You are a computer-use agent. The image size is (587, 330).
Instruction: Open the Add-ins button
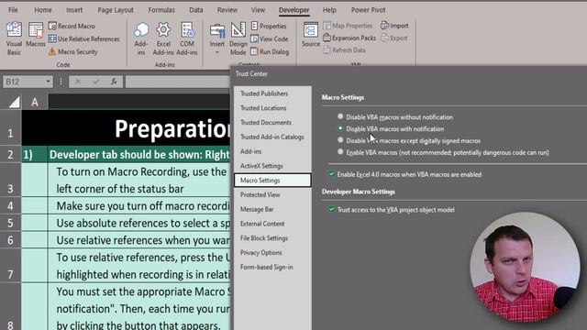[x=141, y=38]
